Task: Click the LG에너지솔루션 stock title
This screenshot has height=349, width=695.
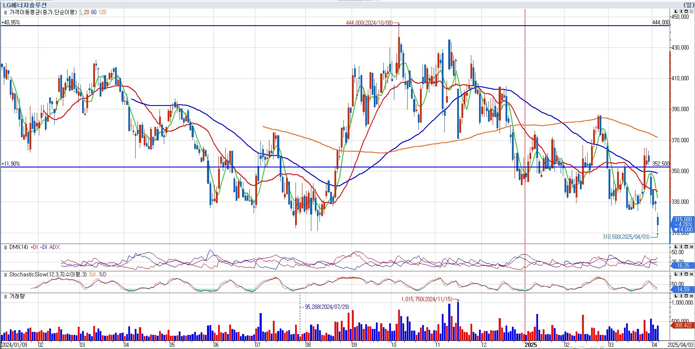Action: [x=24, y=5]
